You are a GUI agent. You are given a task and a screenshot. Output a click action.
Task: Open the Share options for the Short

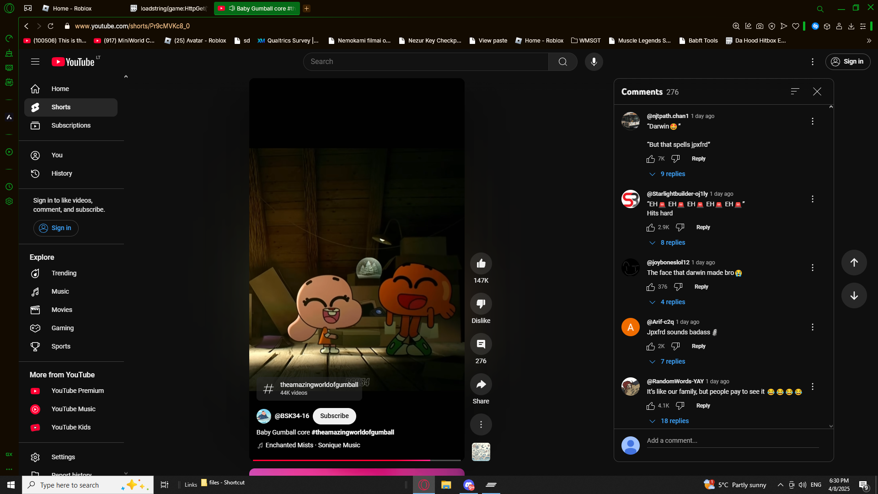(x=481, y=385)
